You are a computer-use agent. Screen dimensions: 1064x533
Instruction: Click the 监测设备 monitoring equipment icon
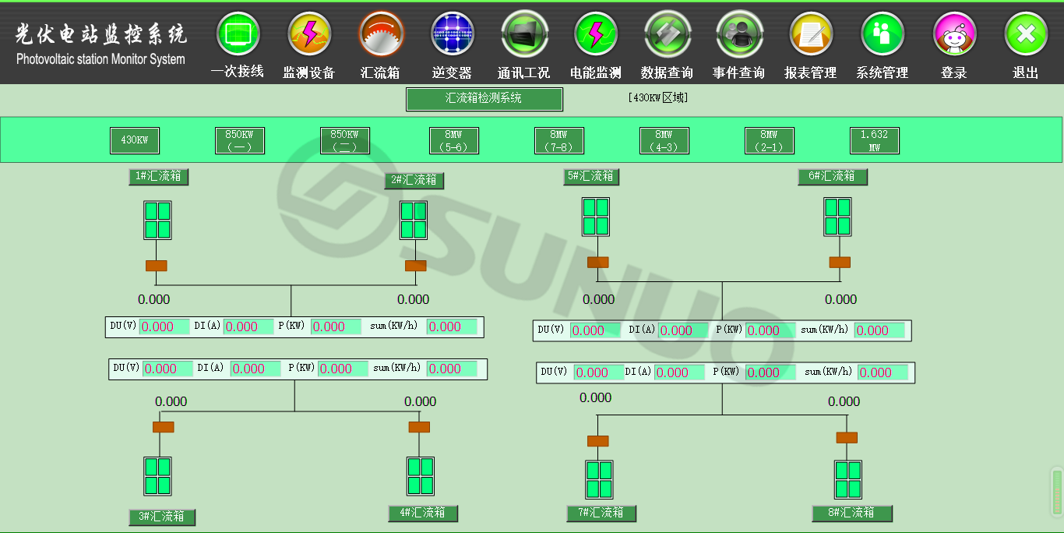pyautogui.click(x=309, y=35)
